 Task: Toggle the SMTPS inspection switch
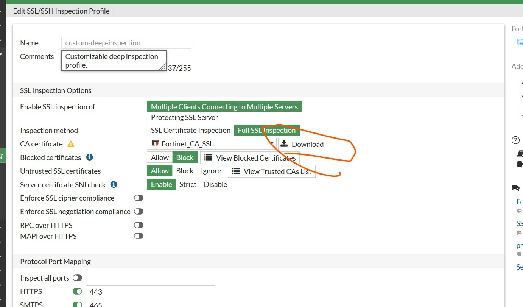coord(77,304)
